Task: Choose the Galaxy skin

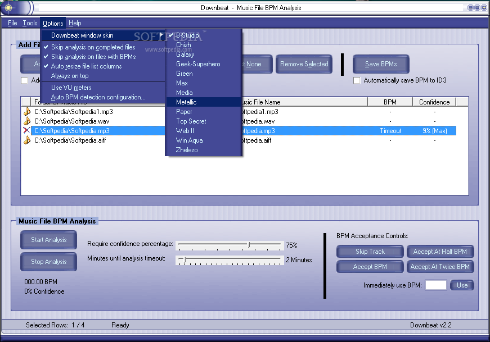Action: click(x=204, y=54)
